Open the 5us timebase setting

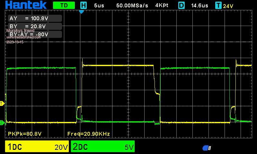coord(99,5)
